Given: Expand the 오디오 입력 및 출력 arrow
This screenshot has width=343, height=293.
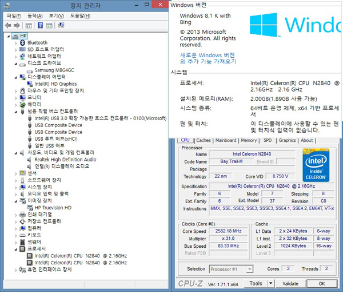Looking at the screenshot, I should (x=16, y=195).
